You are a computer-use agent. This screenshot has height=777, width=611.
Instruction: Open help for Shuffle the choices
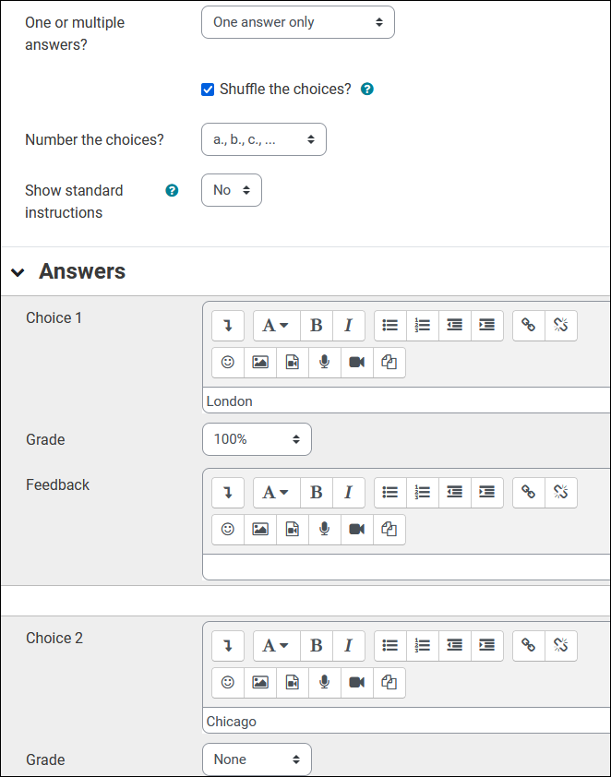click(366, 89)
